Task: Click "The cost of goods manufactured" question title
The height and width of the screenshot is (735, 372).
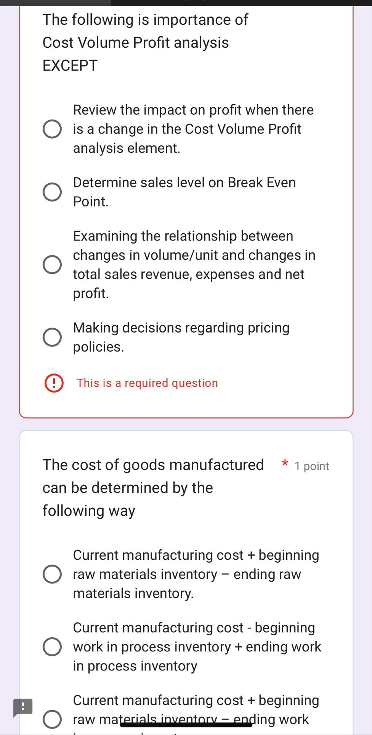Action: point(153,465)
